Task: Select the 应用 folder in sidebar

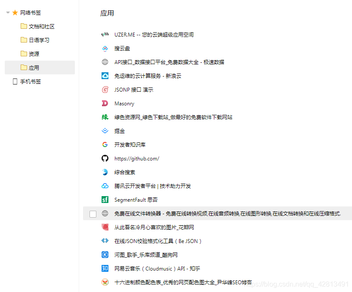Action: tap(40, 68)
